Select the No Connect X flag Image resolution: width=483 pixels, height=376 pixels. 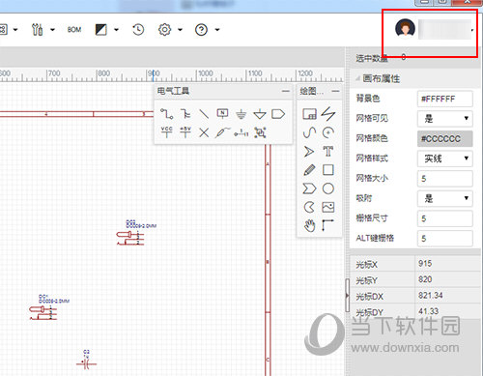204,132
